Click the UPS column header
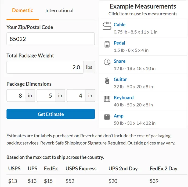This screenshot has height=187, width=188. 32,168
